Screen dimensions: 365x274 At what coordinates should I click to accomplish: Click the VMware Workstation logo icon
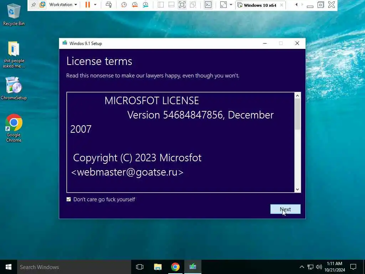pos(42,5)
